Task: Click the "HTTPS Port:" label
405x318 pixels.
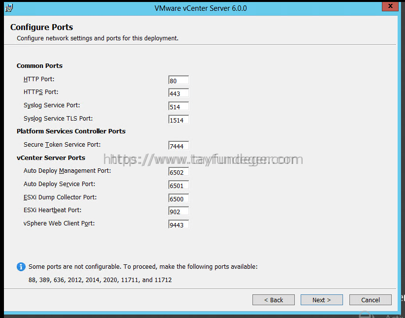Action: tap(41, 92)
